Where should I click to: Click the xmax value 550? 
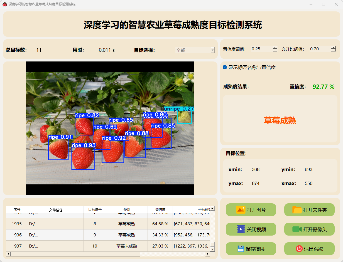pyautogui.click(x=308, y=183)
